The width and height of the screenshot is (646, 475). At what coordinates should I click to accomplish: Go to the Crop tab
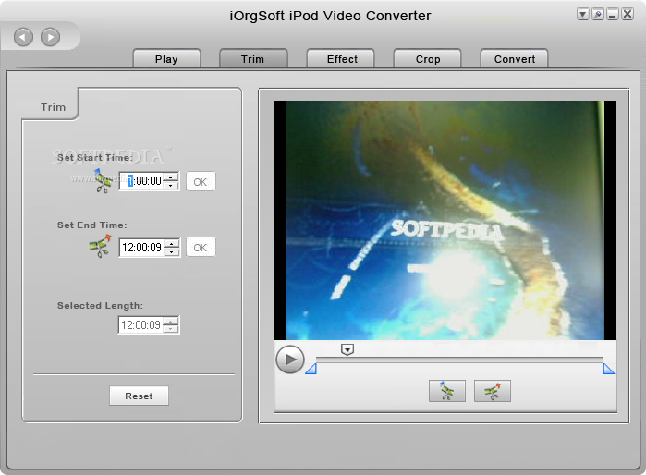tap(428, 59)
